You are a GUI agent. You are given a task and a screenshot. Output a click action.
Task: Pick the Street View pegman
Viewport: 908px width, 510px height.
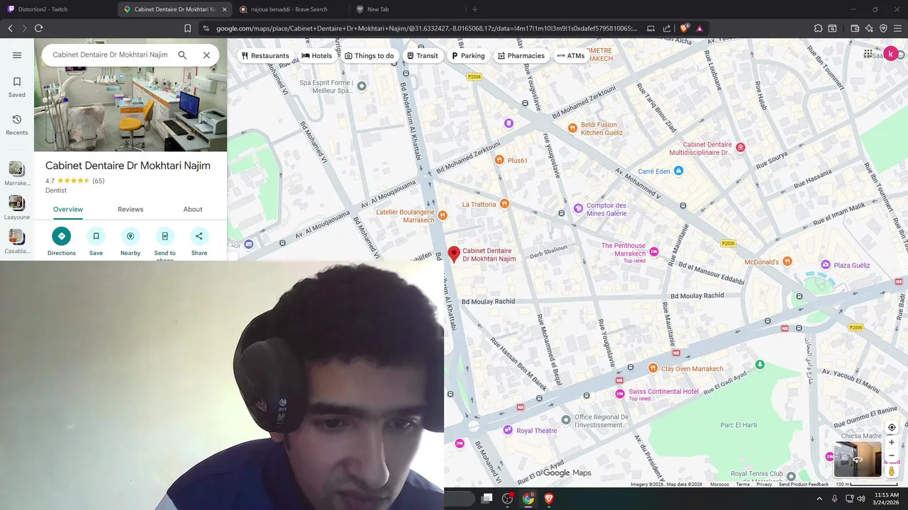coord(892,471)
